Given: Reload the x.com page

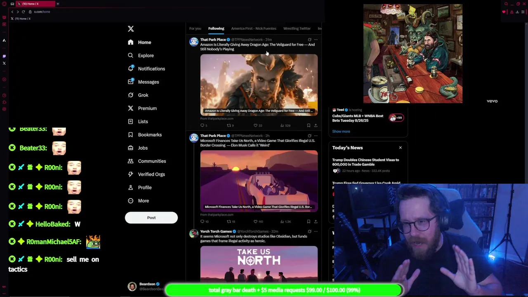Looking at the screenshot, I should click(24, 12).
